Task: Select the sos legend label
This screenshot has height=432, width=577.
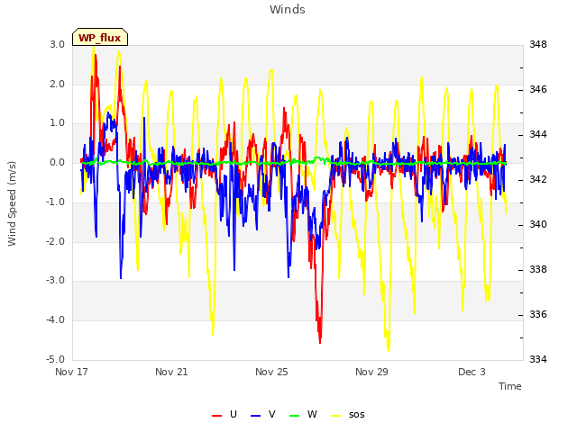Action: [357, 415]
